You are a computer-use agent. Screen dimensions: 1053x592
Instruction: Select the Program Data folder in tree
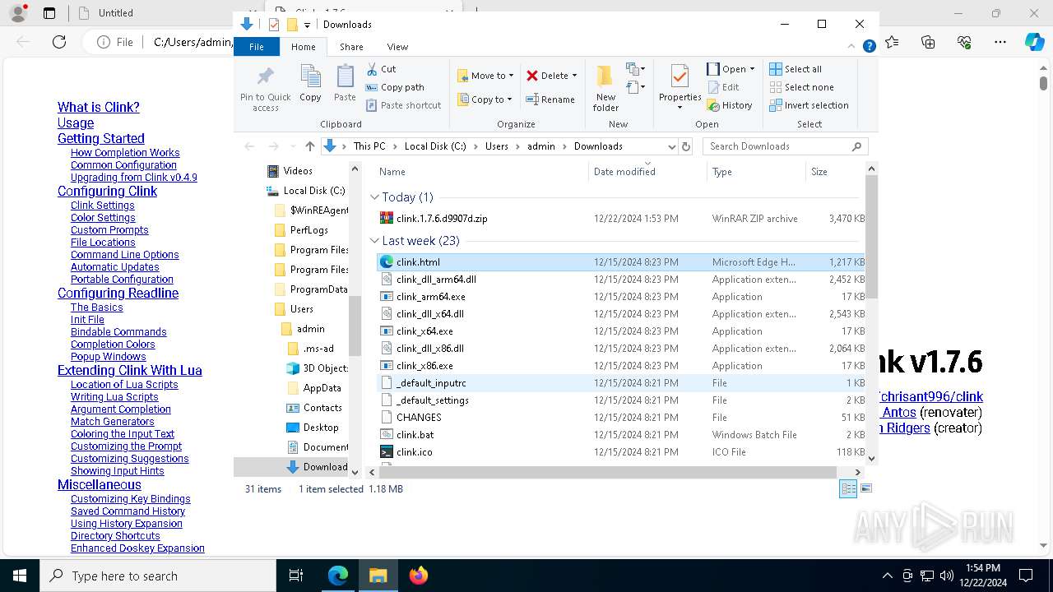pyautogui.click(x=311, y=289)
